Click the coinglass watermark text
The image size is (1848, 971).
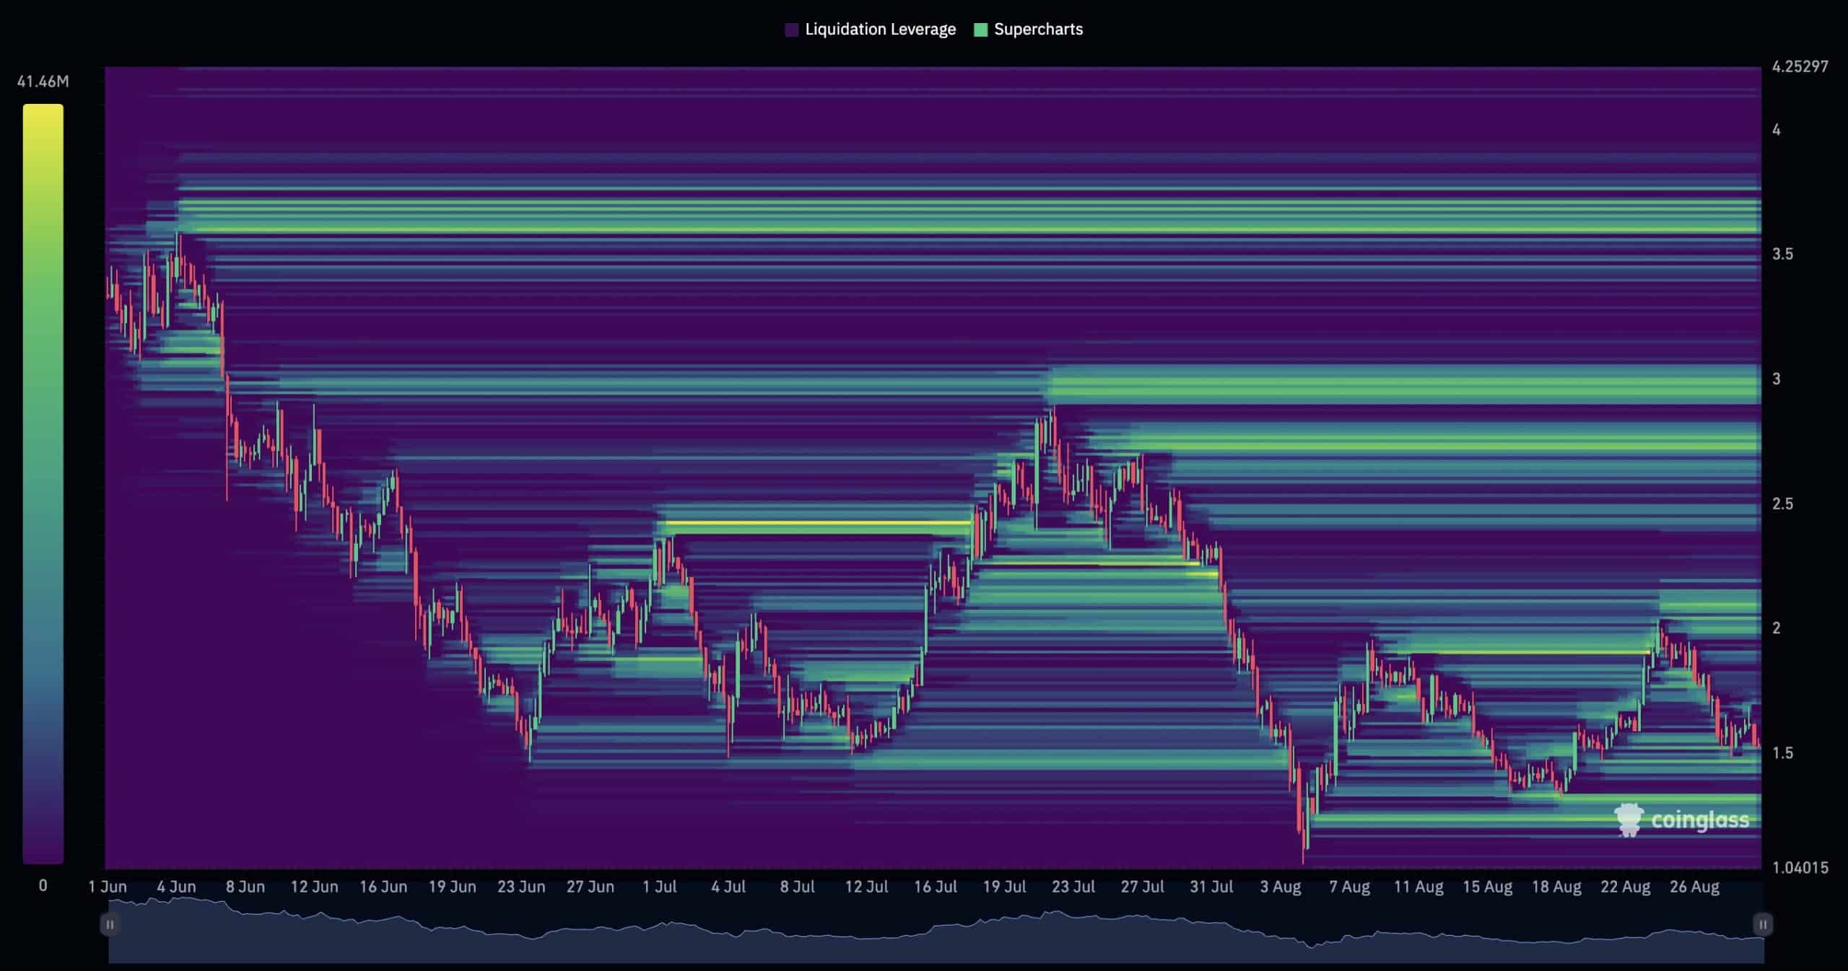tap(1699, 820)
